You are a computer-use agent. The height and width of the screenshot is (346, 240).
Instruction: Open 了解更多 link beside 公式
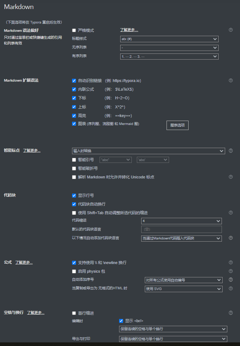coord(24,262)
